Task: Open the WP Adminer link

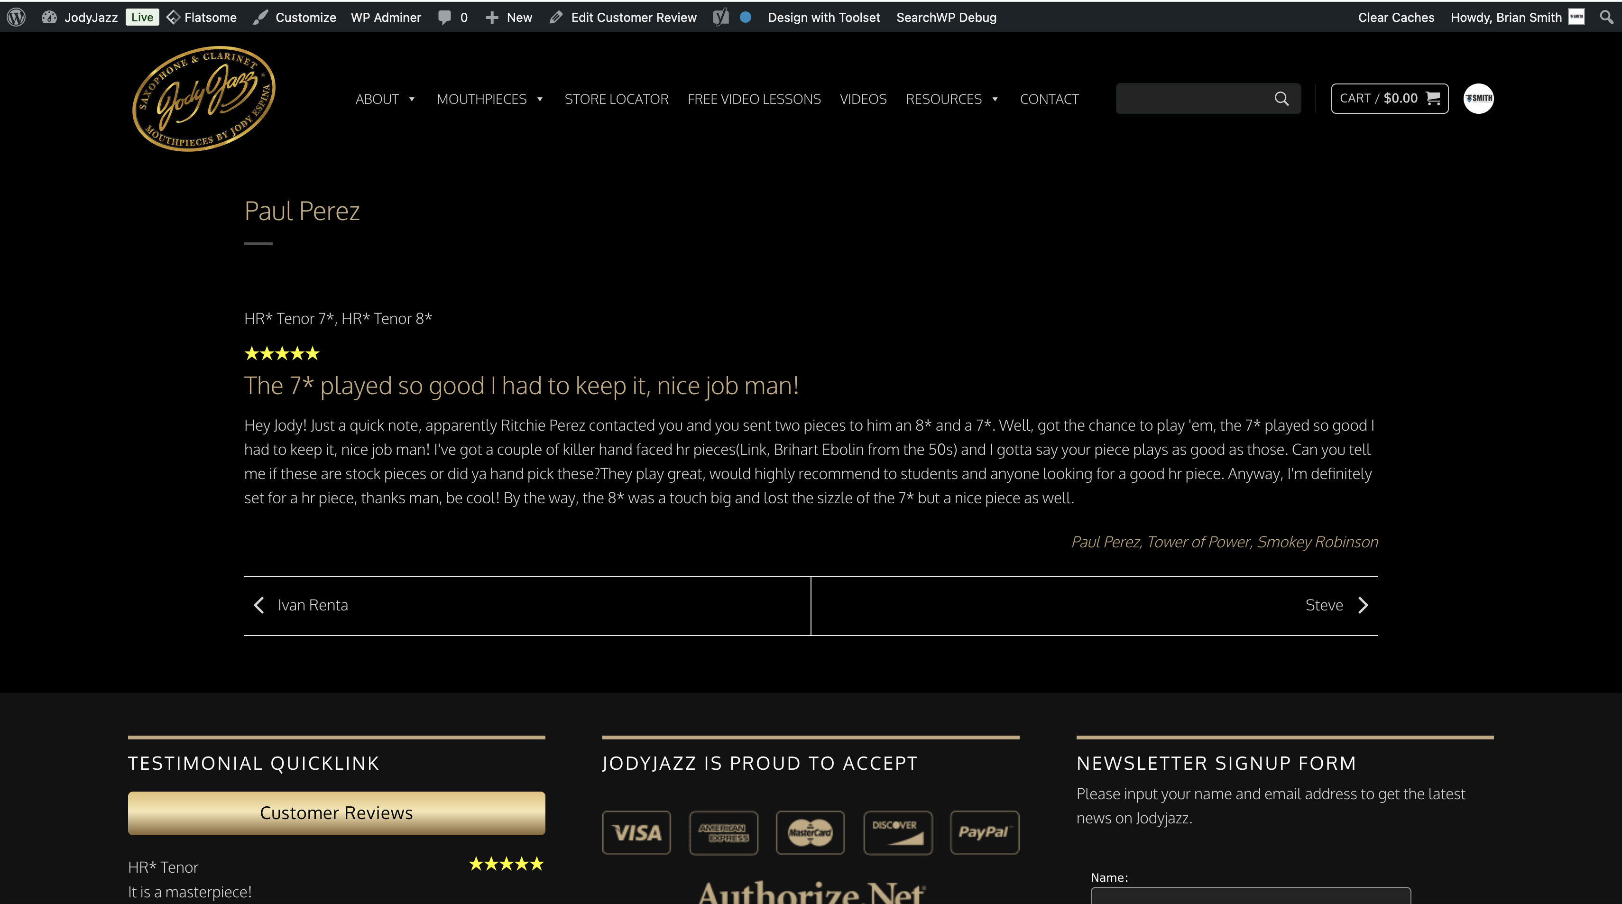Action: (386, 17)
